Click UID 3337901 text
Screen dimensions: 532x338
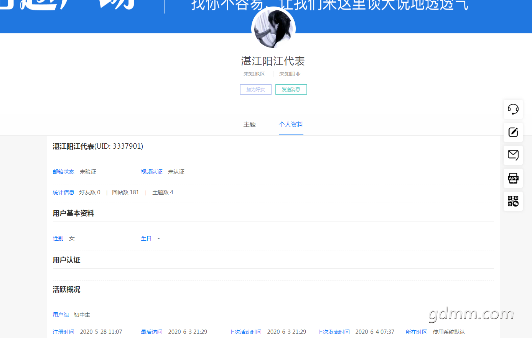(119, 146)
